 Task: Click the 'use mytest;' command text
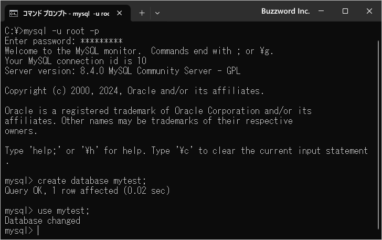click(63, 211)
